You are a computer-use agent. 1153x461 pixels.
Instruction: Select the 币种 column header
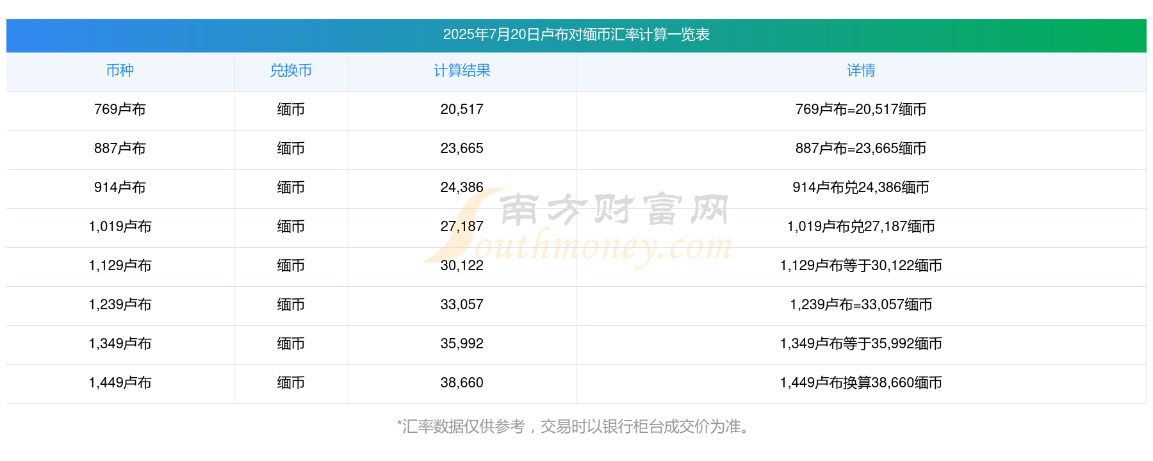tap(120, 70)
